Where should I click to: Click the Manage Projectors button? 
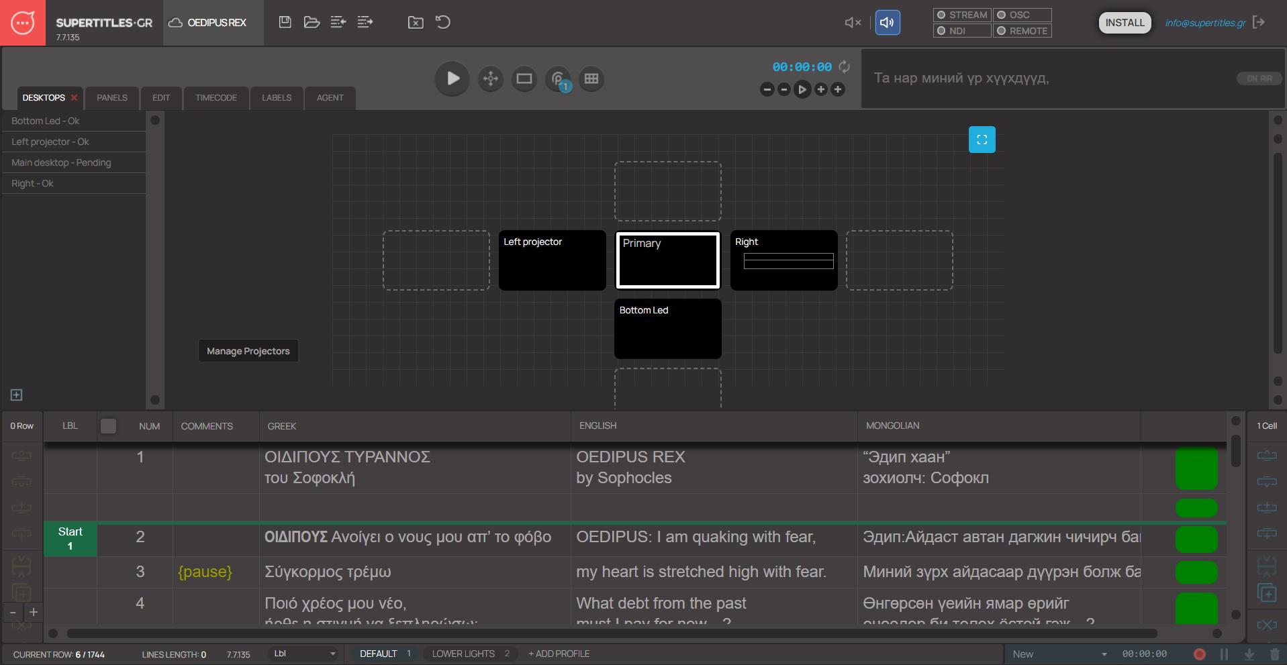(x=248, y=351)
